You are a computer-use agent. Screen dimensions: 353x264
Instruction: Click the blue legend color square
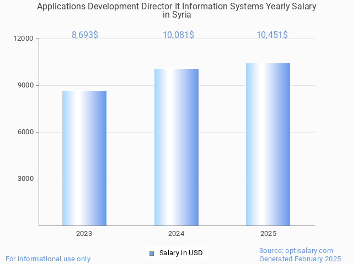(152, 253)
